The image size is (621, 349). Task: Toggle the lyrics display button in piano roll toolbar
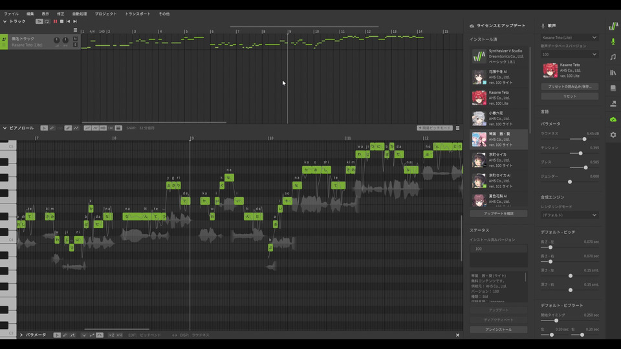click(x=118, y=128)
